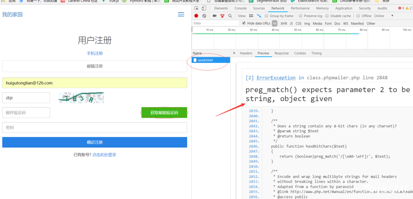
Task: Filter requests by XHR
Action: 284,23
